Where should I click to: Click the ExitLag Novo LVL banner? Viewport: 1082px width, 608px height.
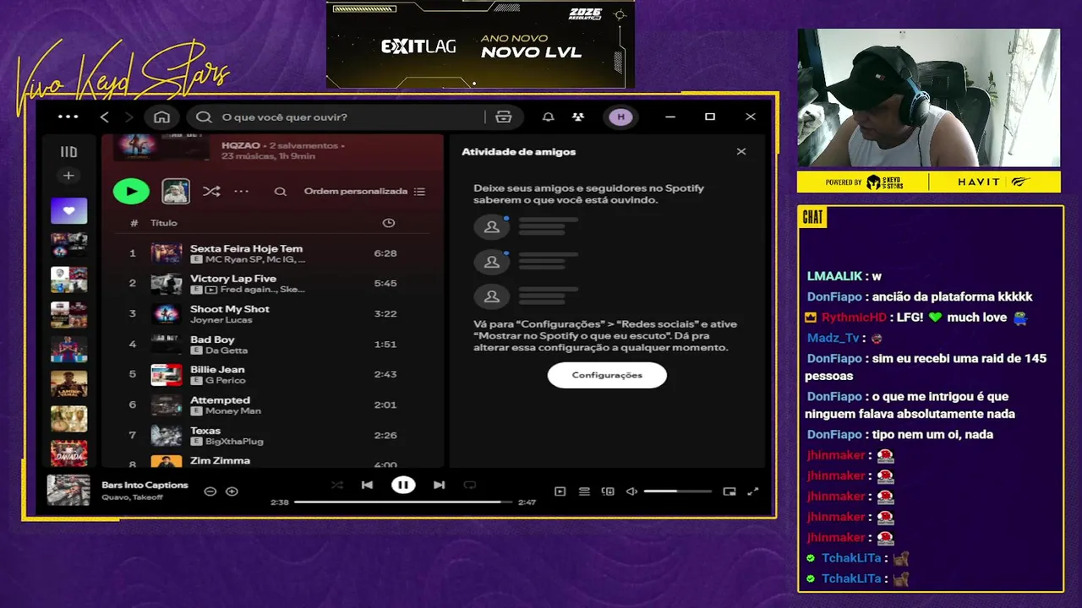(x=480, y=44)
